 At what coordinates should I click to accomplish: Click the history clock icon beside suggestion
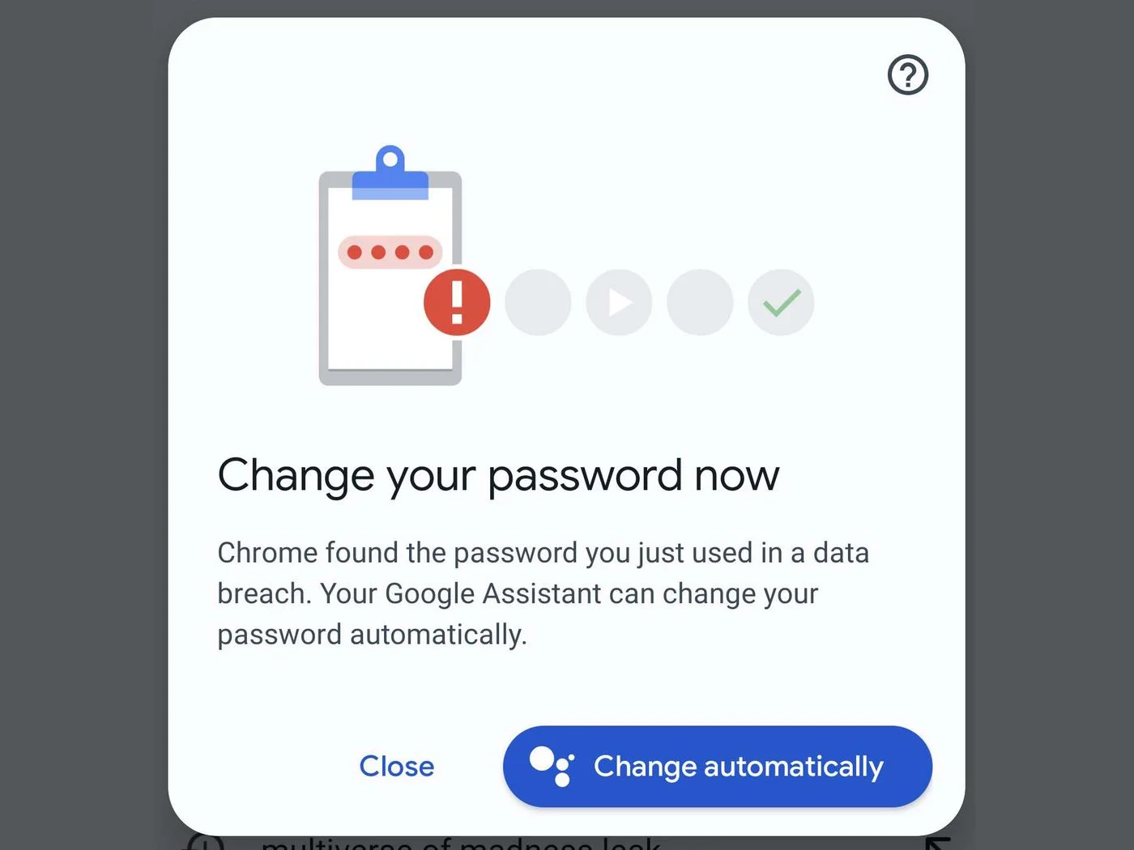pos(206,844)
